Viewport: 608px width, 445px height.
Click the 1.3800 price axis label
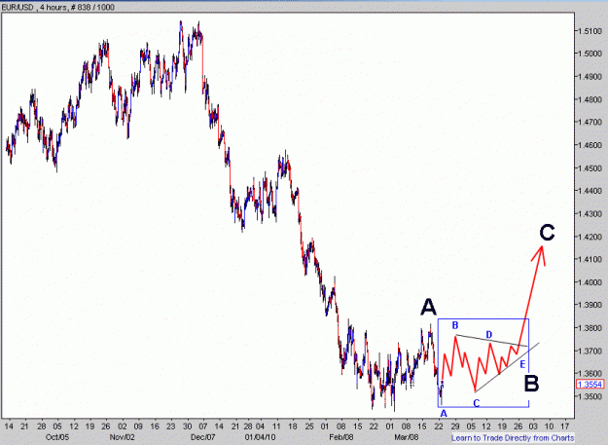click(x=590, y=328)
